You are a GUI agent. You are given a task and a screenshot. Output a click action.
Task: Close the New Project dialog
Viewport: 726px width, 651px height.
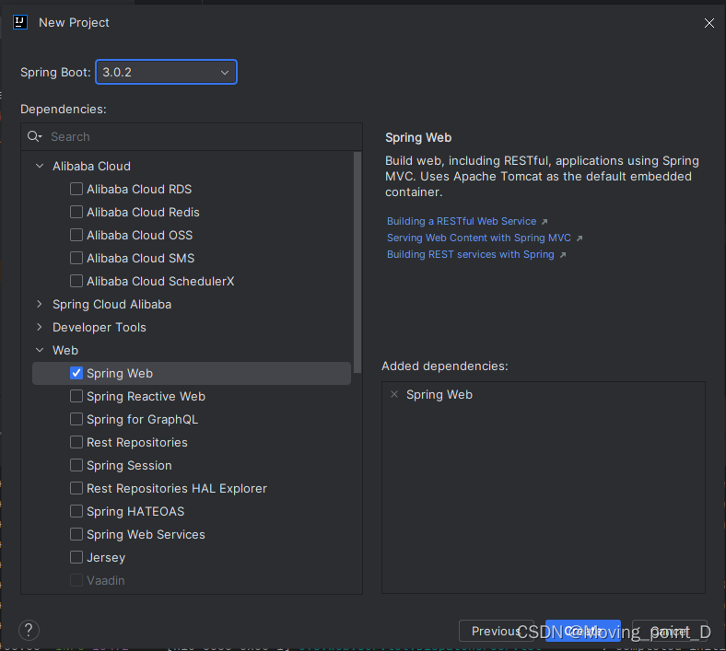point(708,23)
